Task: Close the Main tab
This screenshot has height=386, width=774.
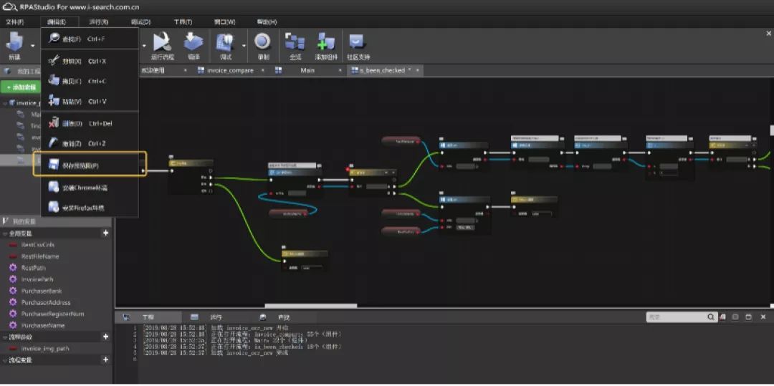Action: click(x=340, y=70)
